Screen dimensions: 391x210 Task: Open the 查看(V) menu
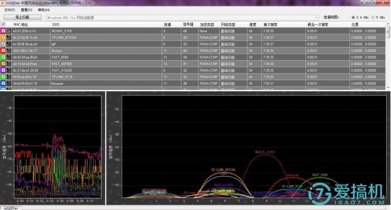pyautogui.click(x=26, y=10)
